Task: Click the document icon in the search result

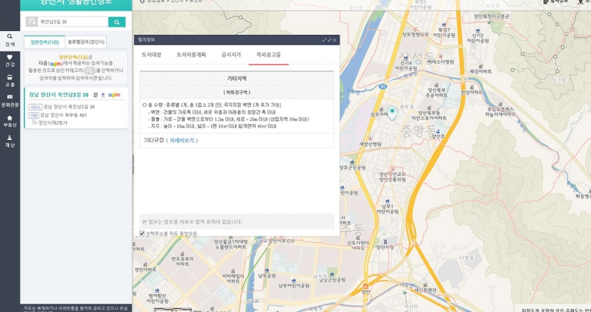Action: (x=95, y=95)
